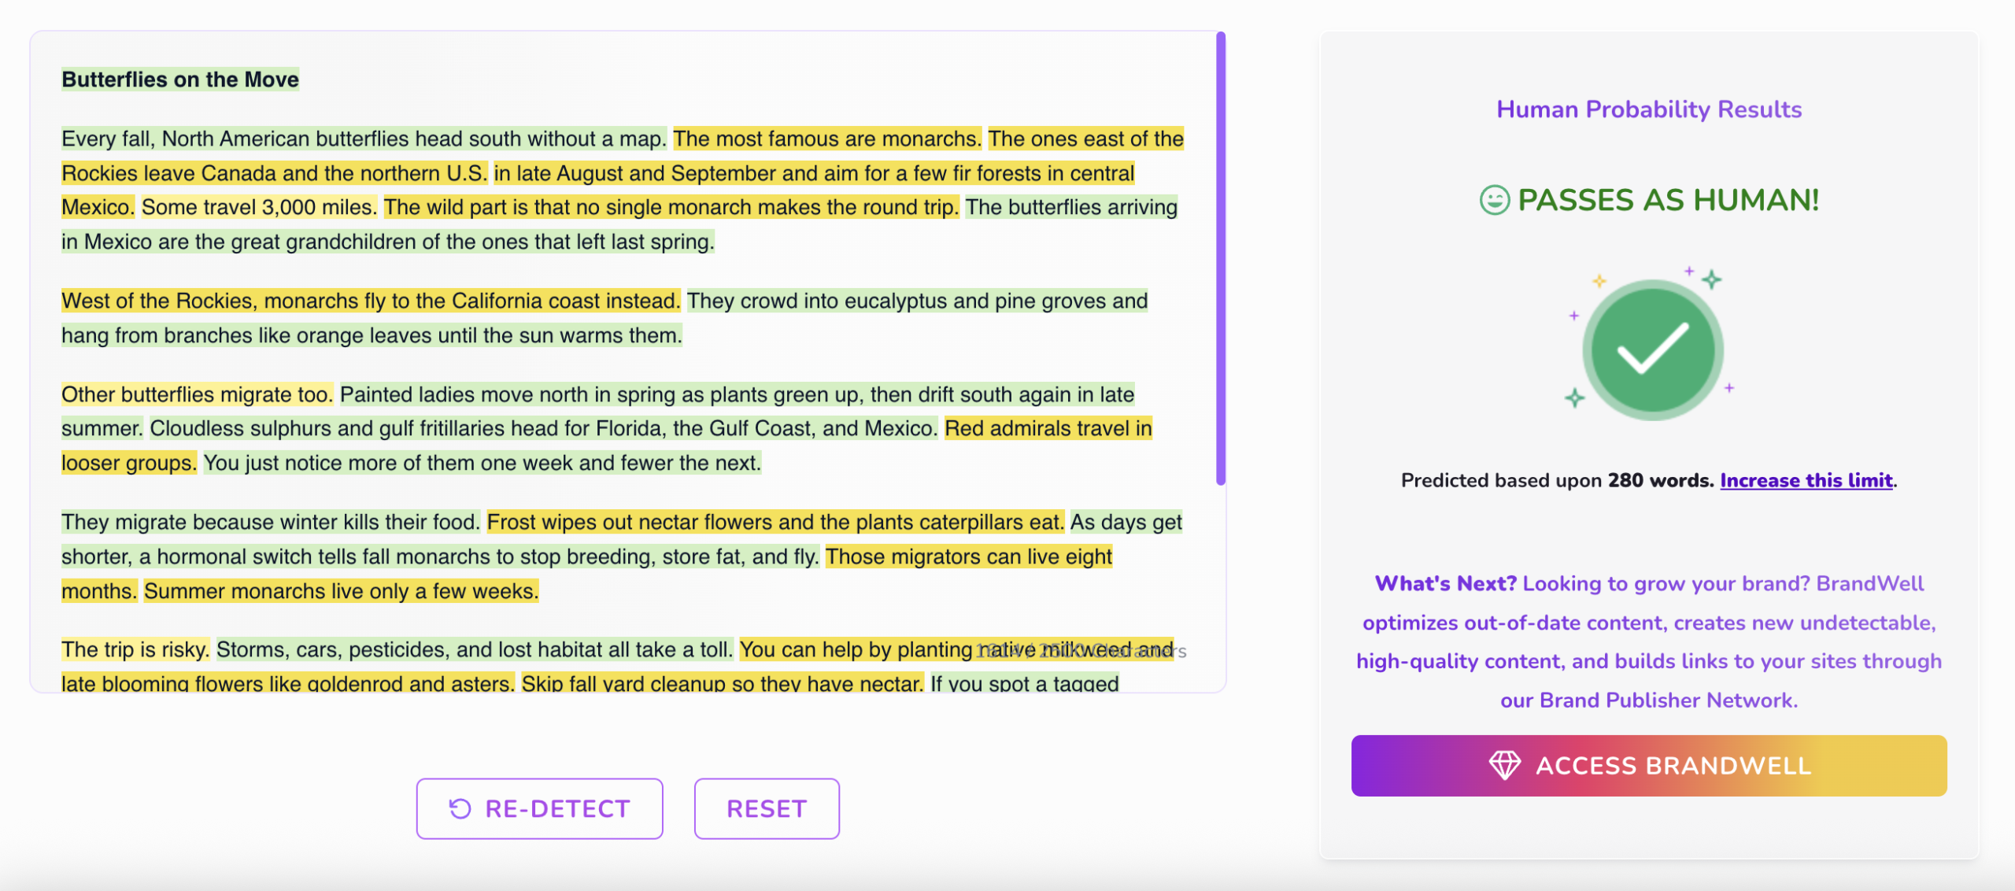Click the circular arrow re-detect icon
Image resolution: width=2015 pixels, height=891 pixels.
point(460,808)
